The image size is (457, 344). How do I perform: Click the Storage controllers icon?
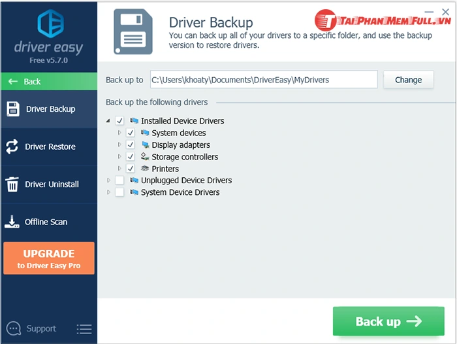point(145,156)
